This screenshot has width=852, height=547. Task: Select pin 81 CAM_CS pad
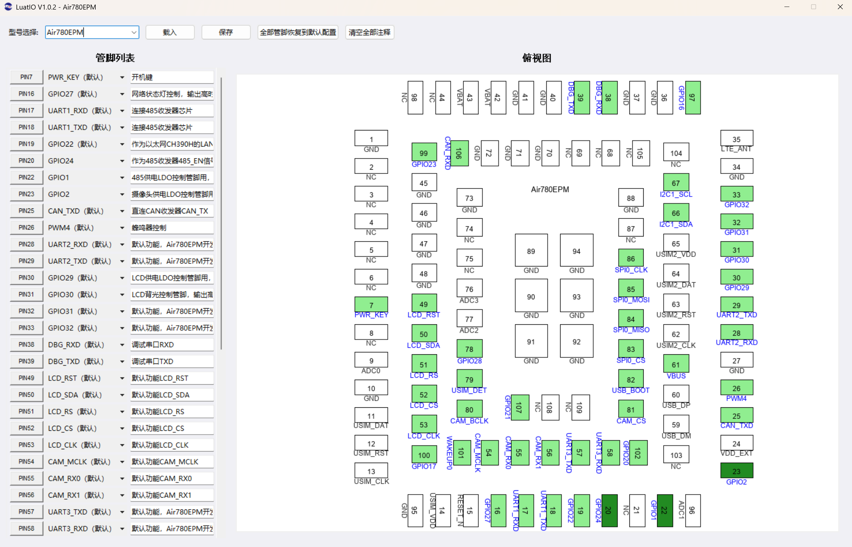[x=631, y=409]
